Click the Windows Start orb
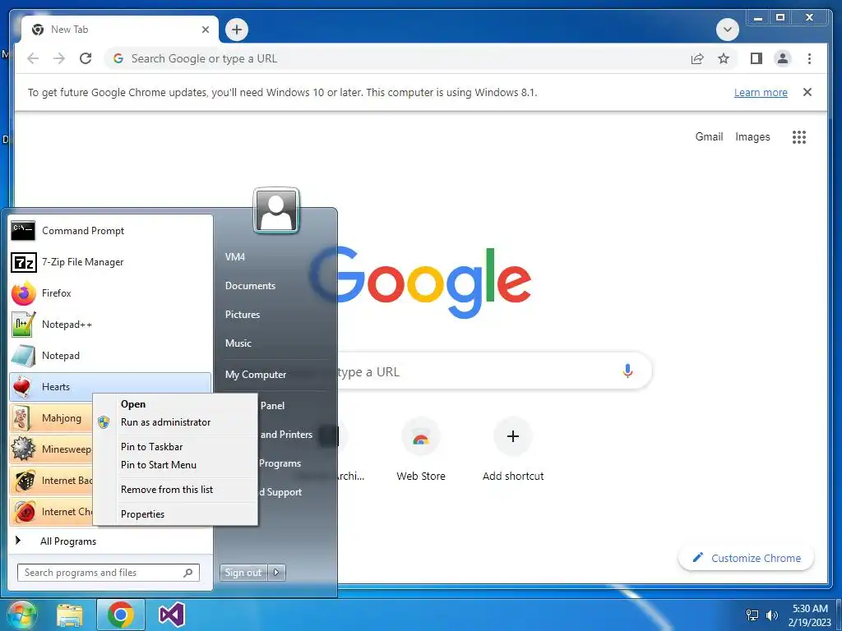 point(21,615)
